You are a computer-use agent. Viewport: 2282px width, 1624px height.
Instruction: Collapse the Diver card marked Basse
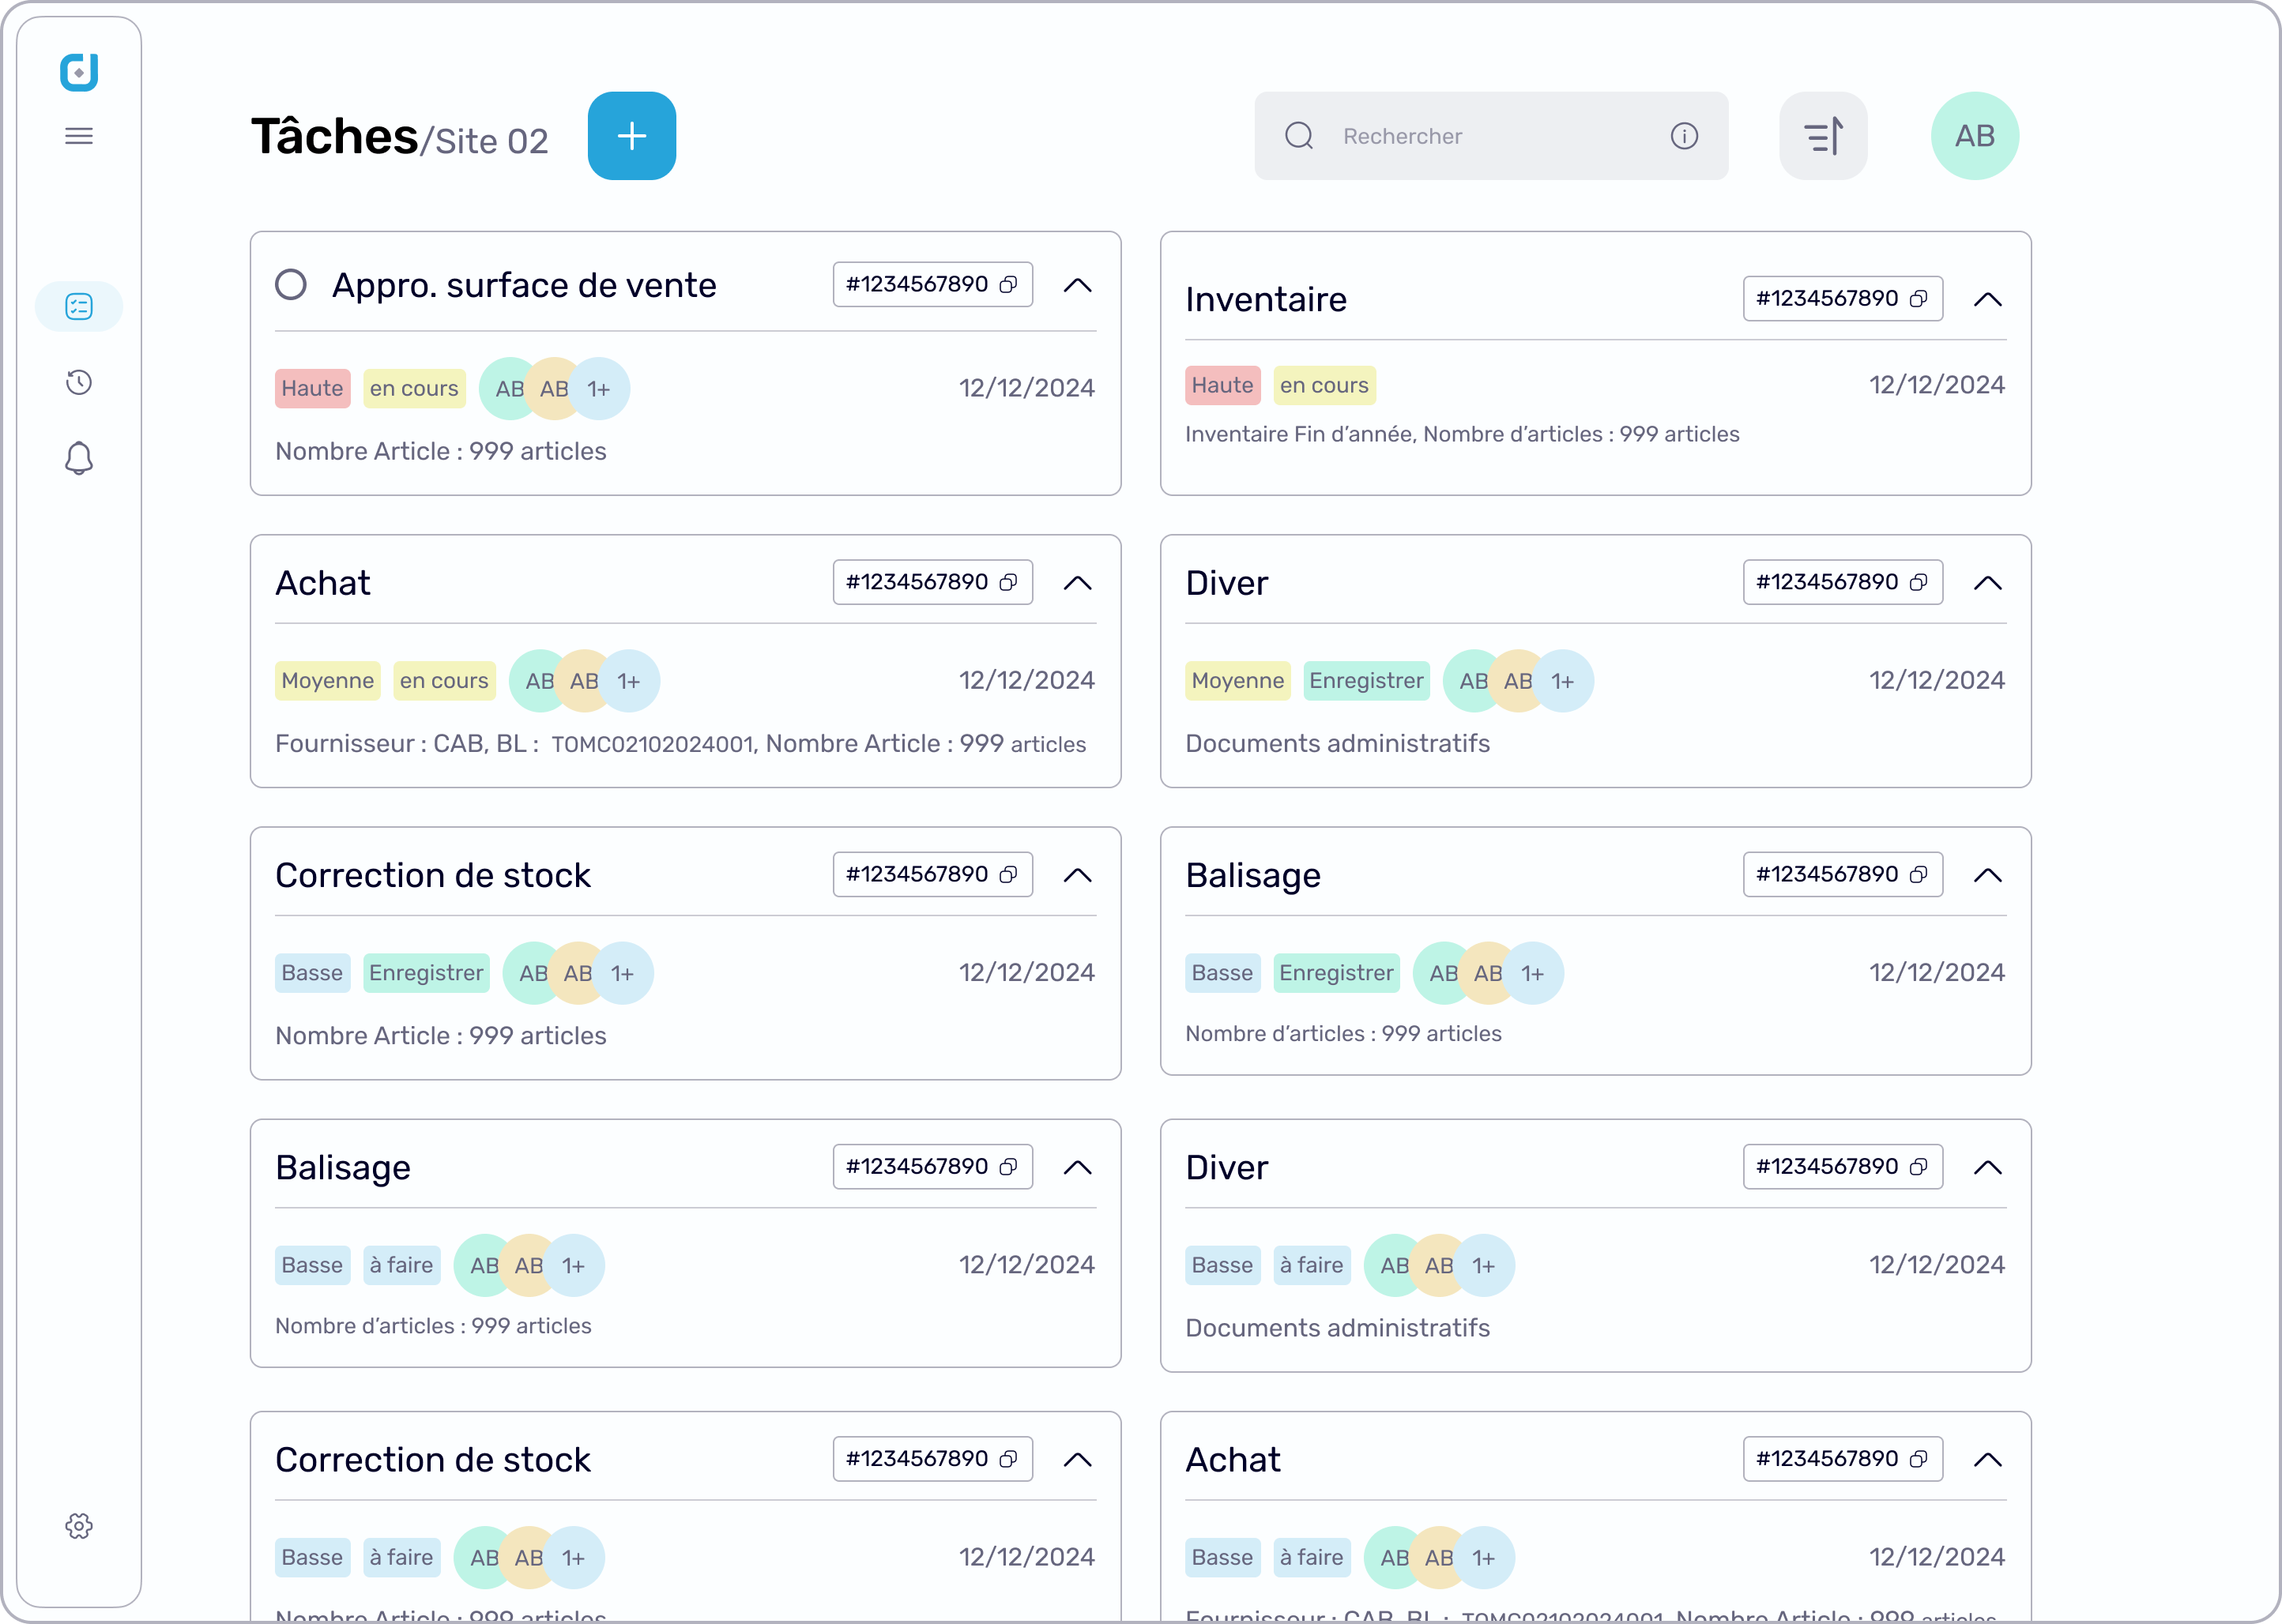click(1988, 1167)
